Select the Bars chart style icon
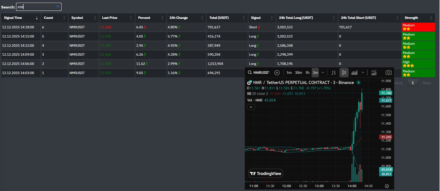Image resolution: width=440 pixels, height=191 pixels. [x=334, y=73]
